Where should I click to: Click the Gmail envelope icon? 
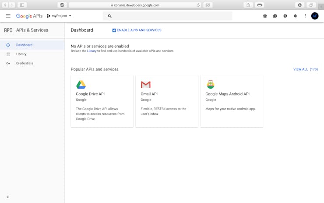pyautogui.click(x=146, y=85)
